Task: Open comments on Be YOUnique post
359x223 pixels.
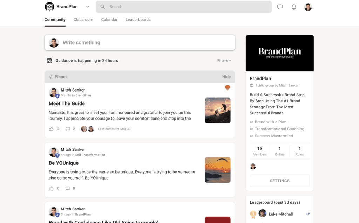Action: [x=68, y=188]
